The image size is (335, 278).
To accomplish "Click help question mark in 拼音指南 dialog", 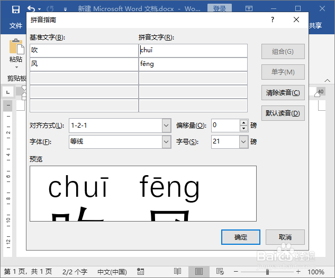I will pyautogui.click(x=273, y=20).
